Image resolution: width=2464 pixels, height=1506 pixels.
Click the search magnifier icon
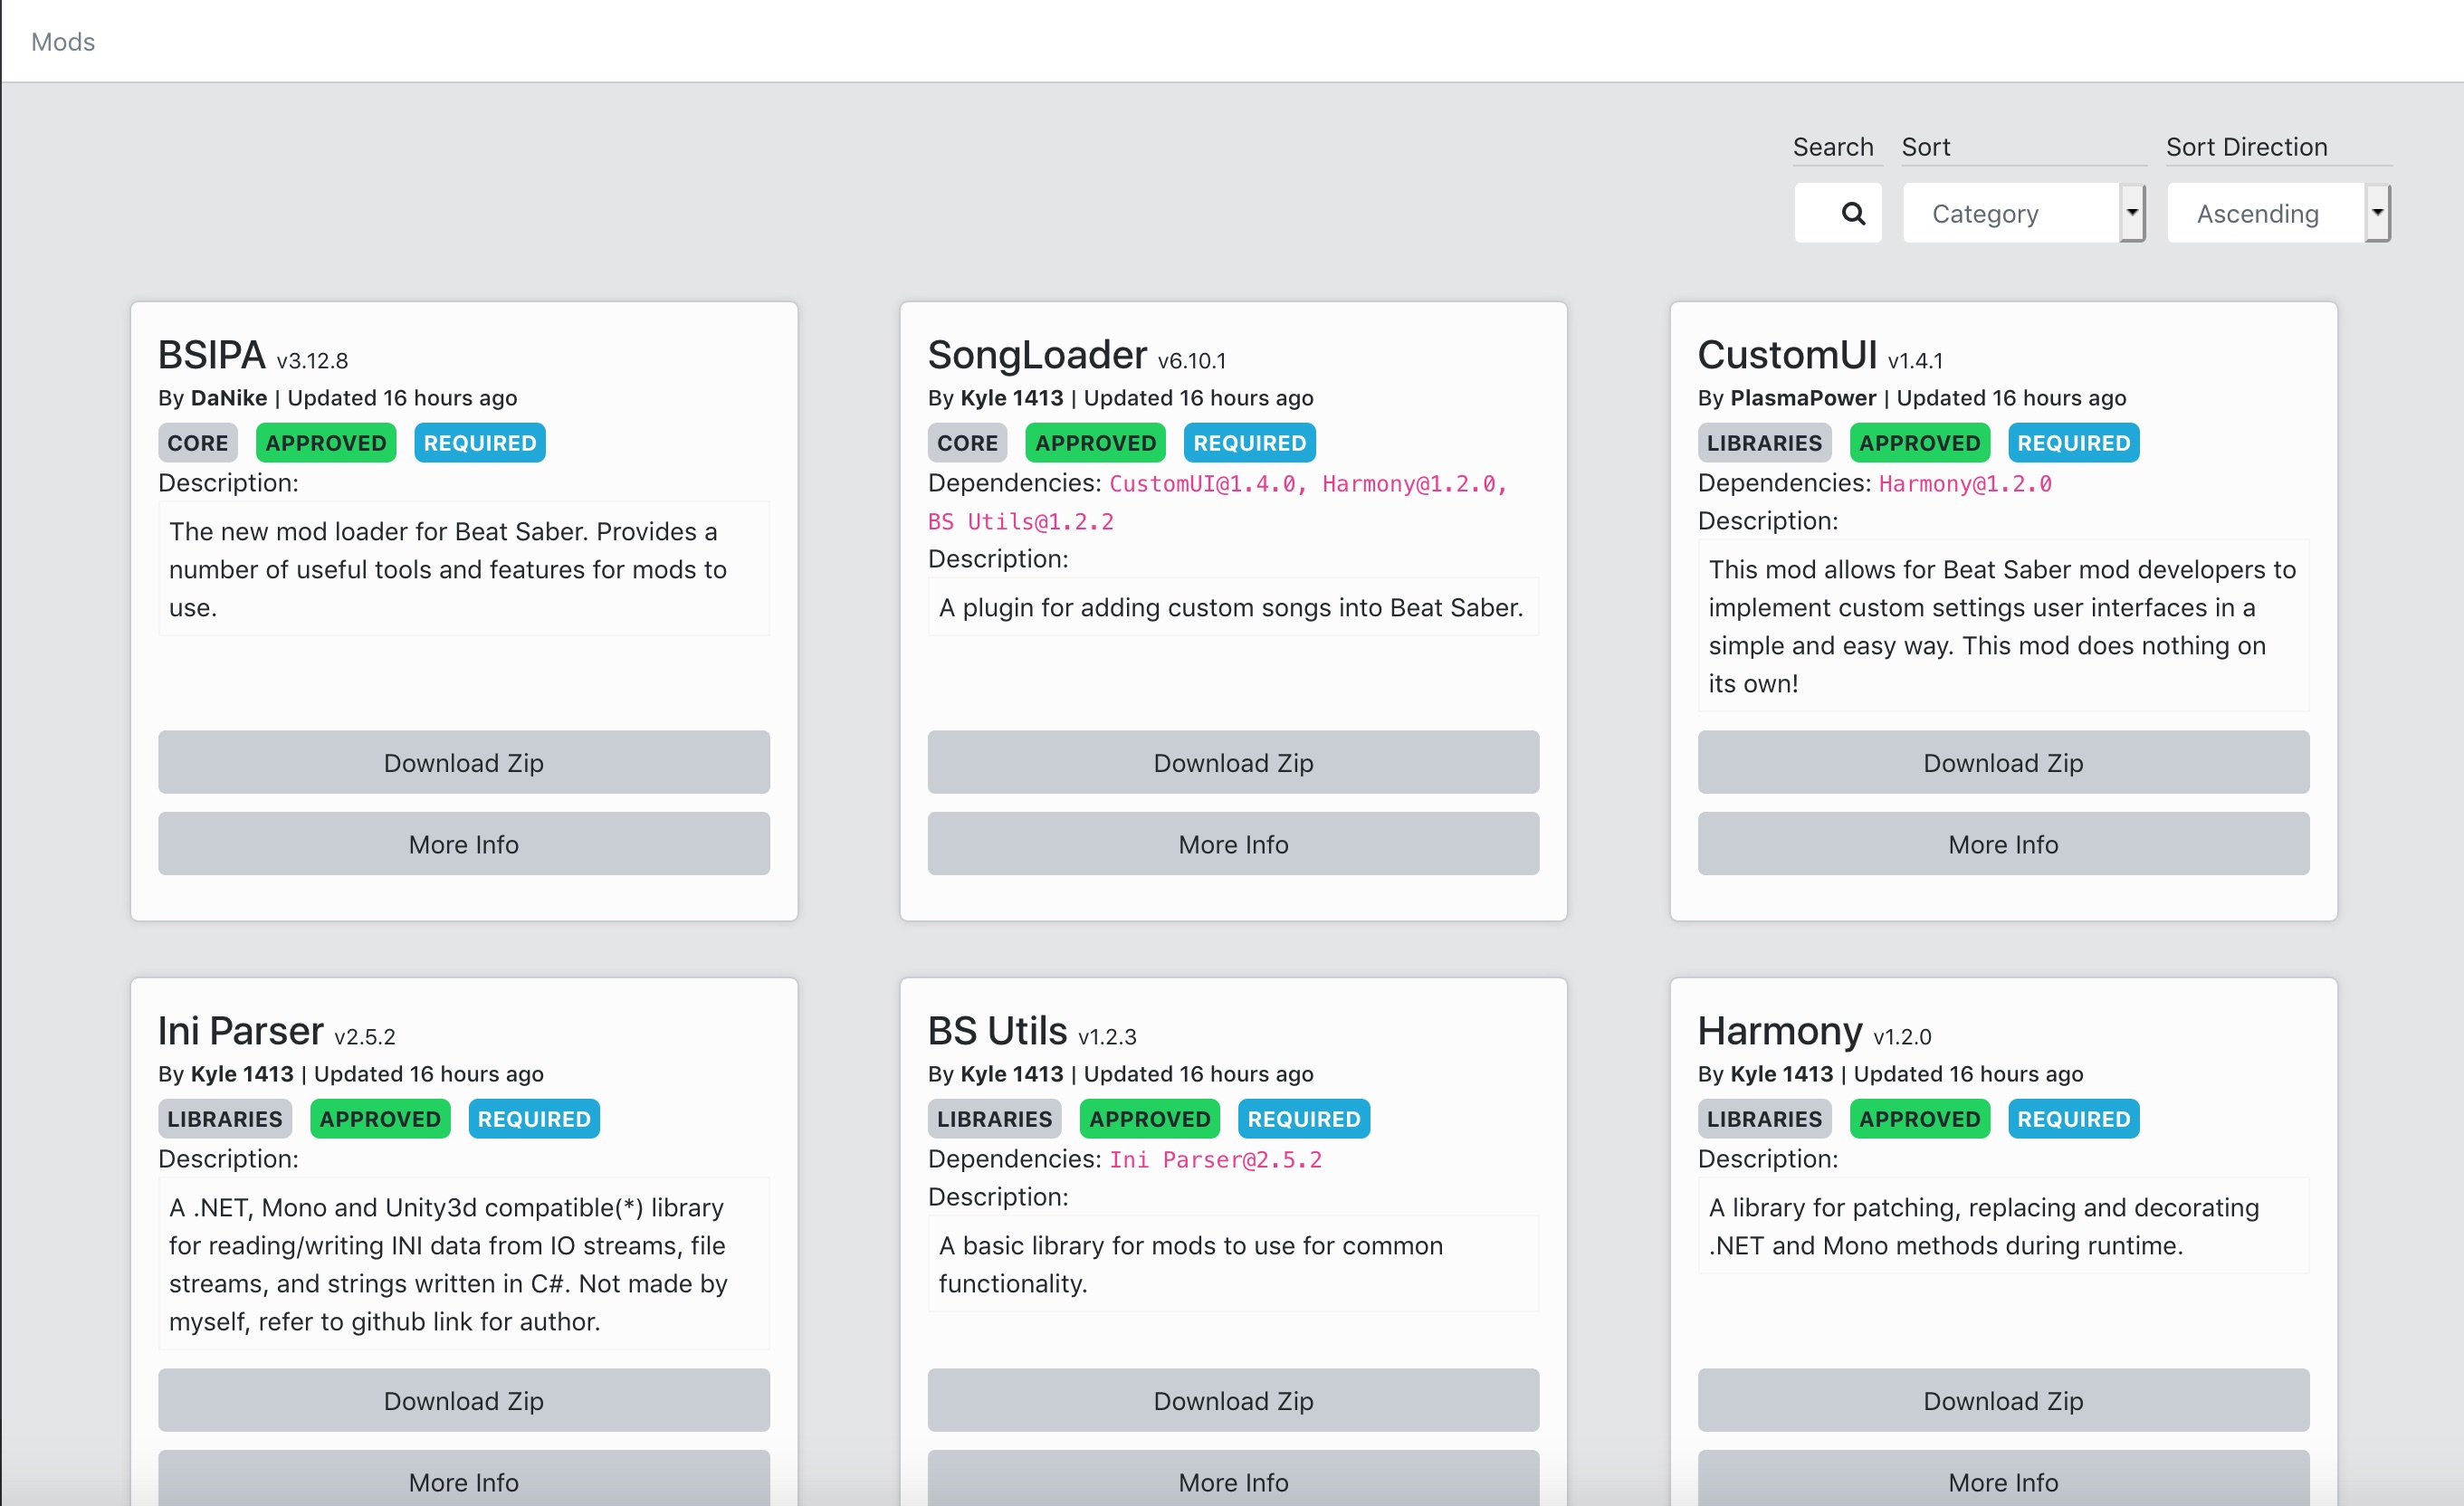[1853, 213]
